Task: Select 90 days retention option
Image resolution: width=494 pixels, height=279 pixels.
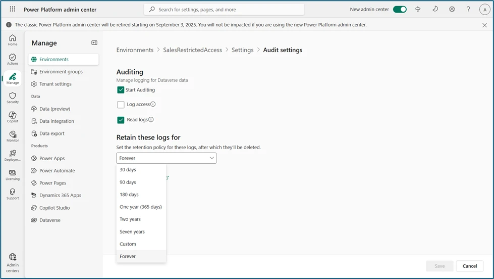Action: pyautogui.click(x=128, y=182)
